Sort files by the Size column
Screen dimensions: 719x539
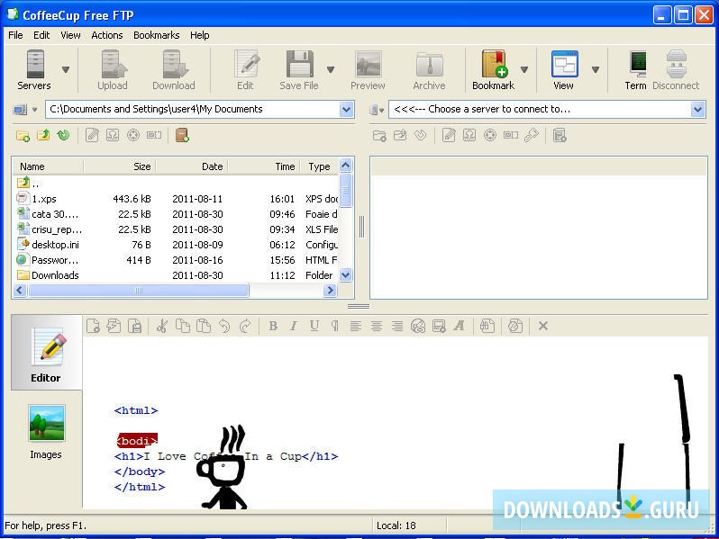(122, 166)
